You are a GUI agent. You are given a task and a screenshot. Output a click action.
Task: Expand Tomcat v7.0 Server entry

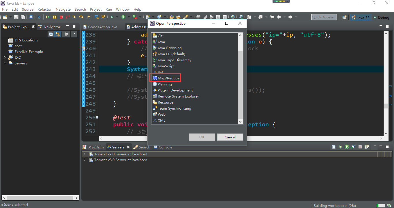(x=85, y=154)
